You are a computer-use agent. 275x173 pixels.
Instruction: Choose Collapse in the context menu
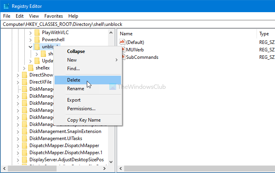(x=88, y=51)
